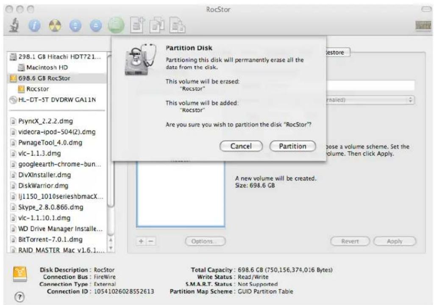Viewport: 434px width, 305px height.
Task: Select HL-DT-ST DVDRW GA11N drive
Action: coord(57,100)
